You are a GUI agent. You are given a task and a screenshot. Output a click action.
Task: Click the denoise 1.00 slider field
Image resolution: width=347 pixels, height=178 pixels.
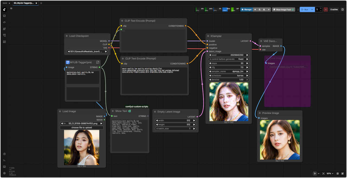pyautogui.click(x=229, y=80)
